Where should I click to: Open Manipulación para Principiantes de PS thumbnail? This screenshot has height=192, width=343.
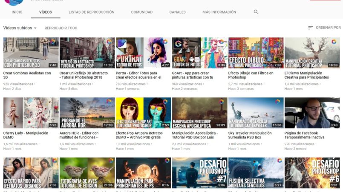pyautogui.click(x=144, y=173)
